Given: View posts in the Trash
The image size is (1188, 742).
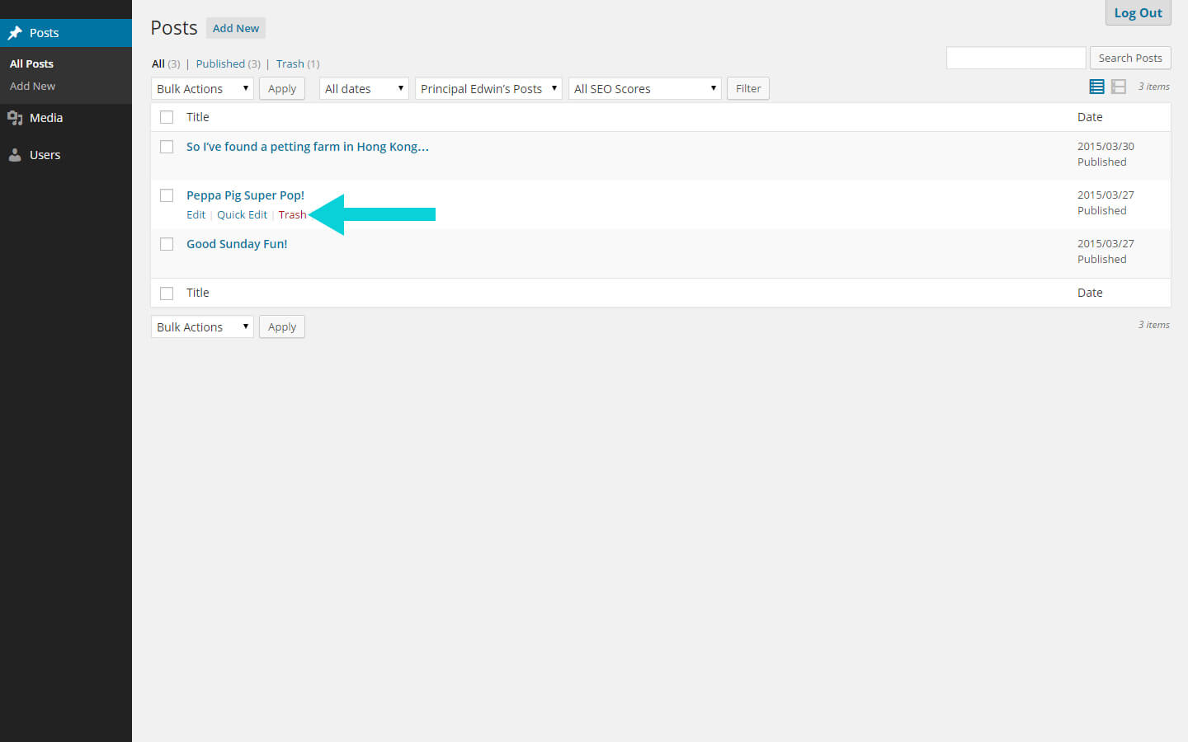Looking at the screenshot, I should (x=290, y=63).
